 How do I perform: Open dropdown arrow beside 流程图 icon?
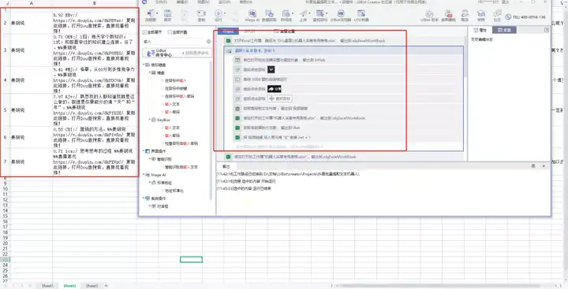tap(157, 13)
